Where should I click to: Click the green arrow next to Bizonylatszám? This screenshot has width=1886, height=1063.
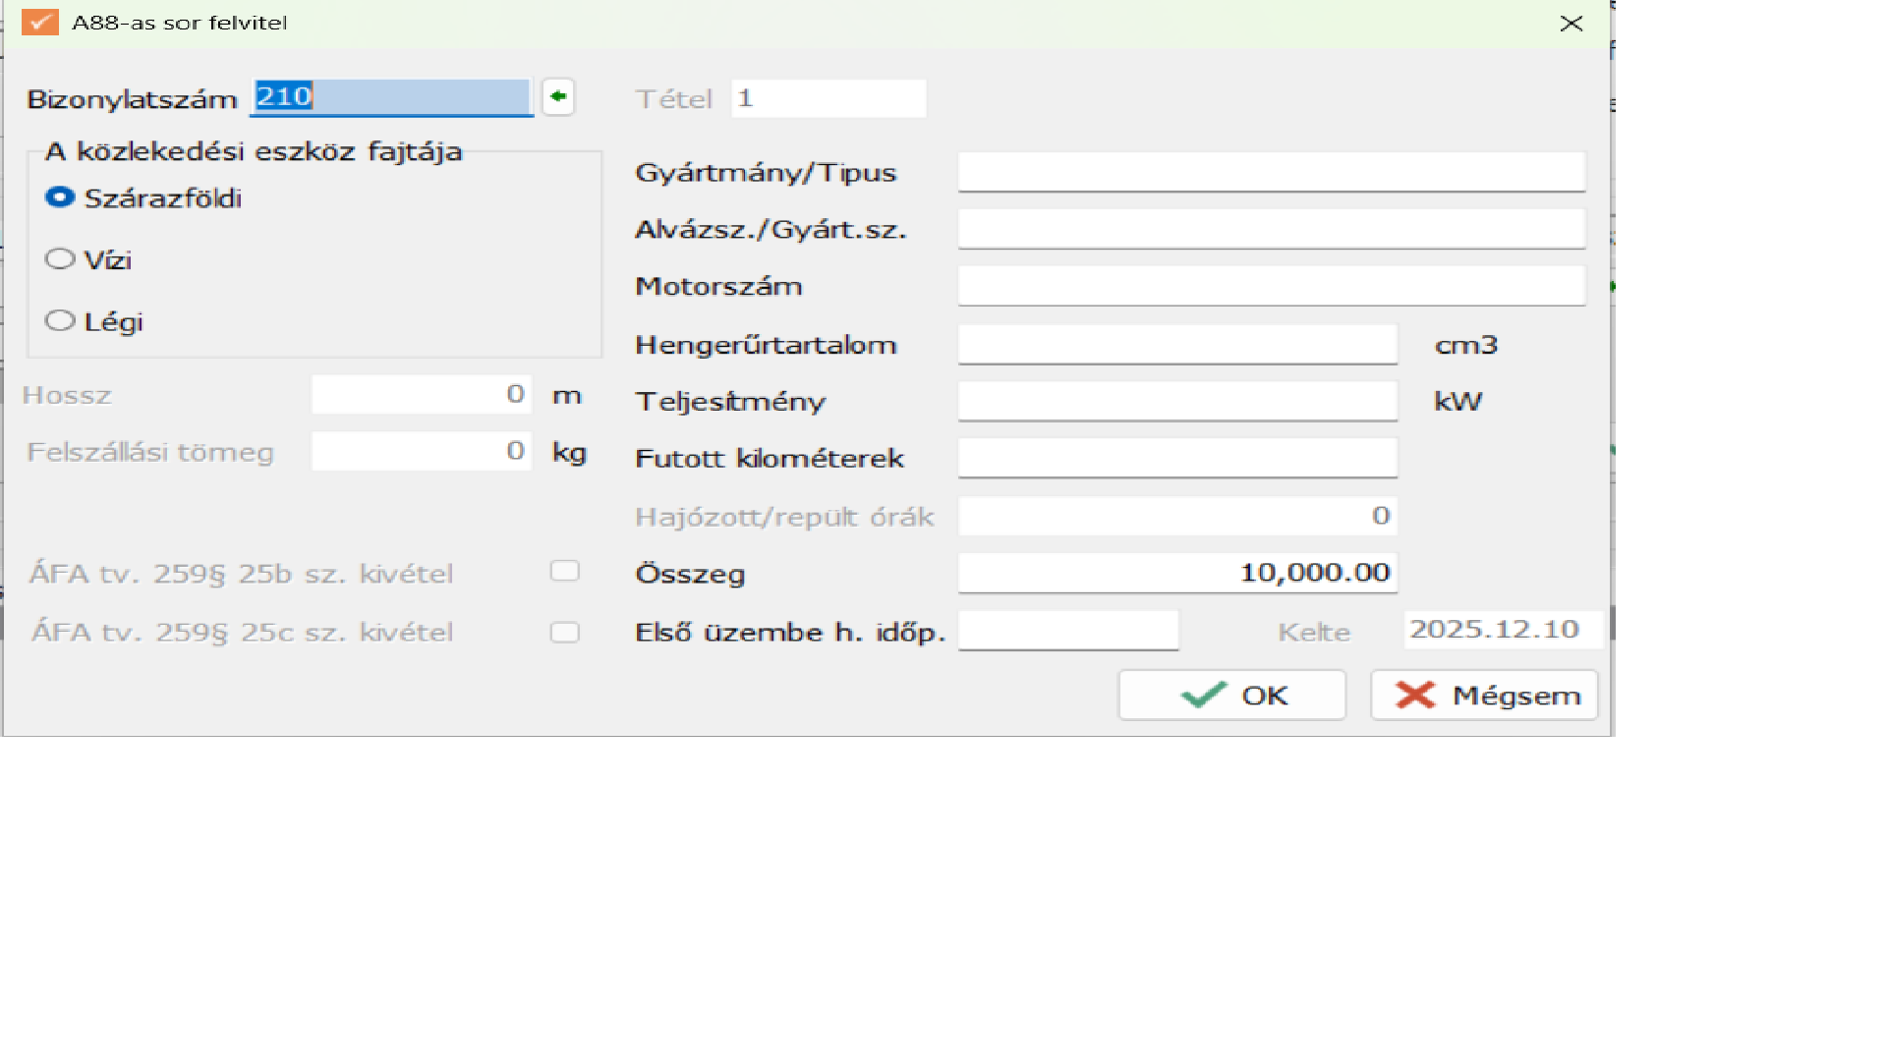point(558,96)
